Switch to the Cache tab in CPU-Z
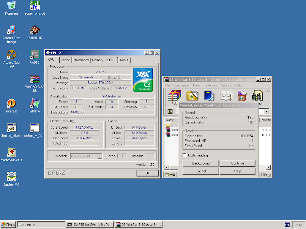Viewport: 306px width, 229px height. tap(65, 60)
